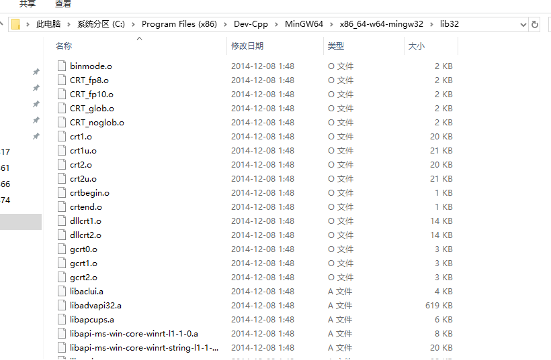The image size is (551, 360).
Task: Click the dllcrt1.o file icon
Action: pos(61,221)
